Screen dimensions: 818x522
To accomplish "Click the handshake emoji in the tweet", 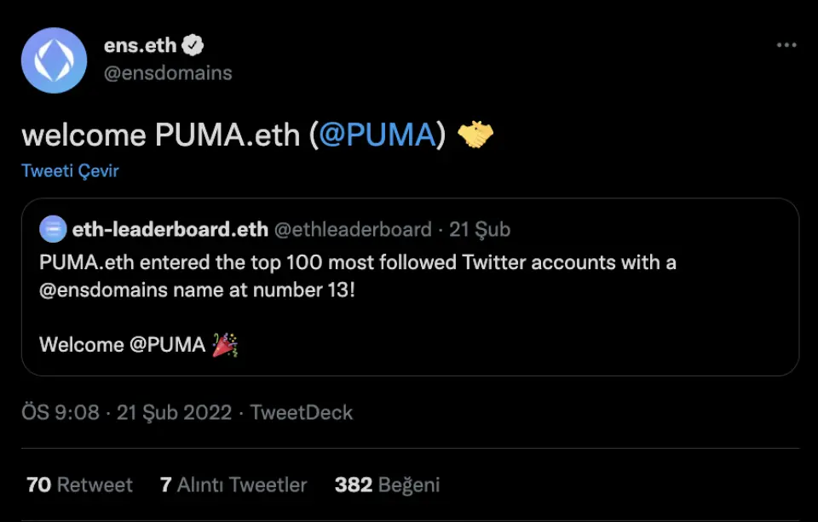I will click(x=475, y=135).
